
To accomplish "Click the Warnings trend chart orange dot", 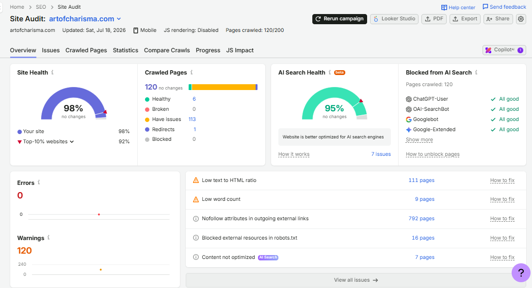I will (x=101, y=270).
